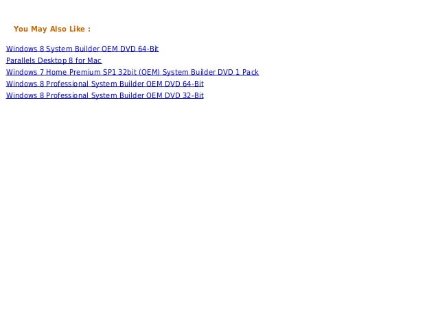
Task: Open the Parallels Desktop 8 for Mac link
Action: [x=54, y=60]
